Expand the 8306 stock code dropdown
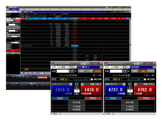This screenshot has height=121, width=162. 59,67
